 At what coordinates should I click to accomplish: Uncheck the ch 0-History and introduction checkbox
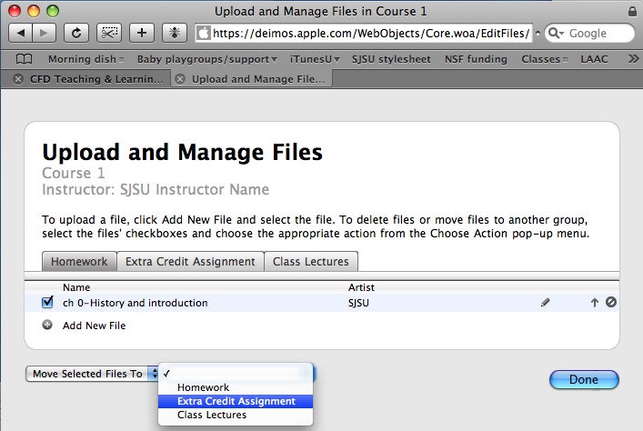48,303
